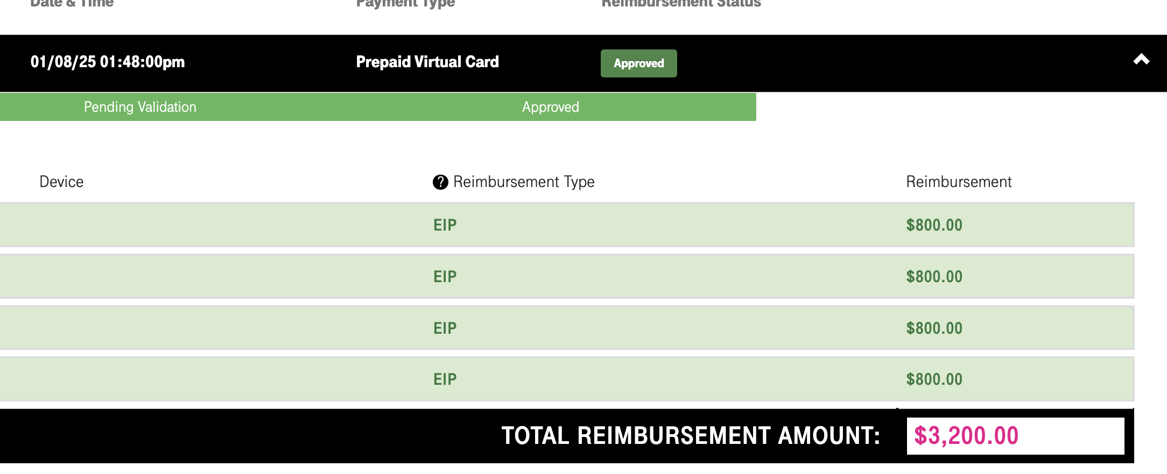
Task: Click the question mark help icon
Action: 440,182
